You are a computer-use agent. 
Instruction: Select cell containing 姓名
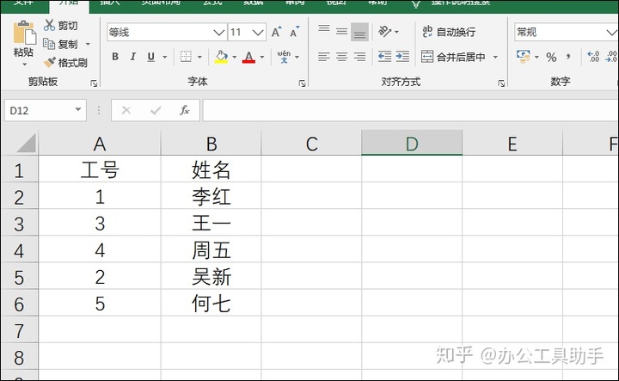(211, 169)
